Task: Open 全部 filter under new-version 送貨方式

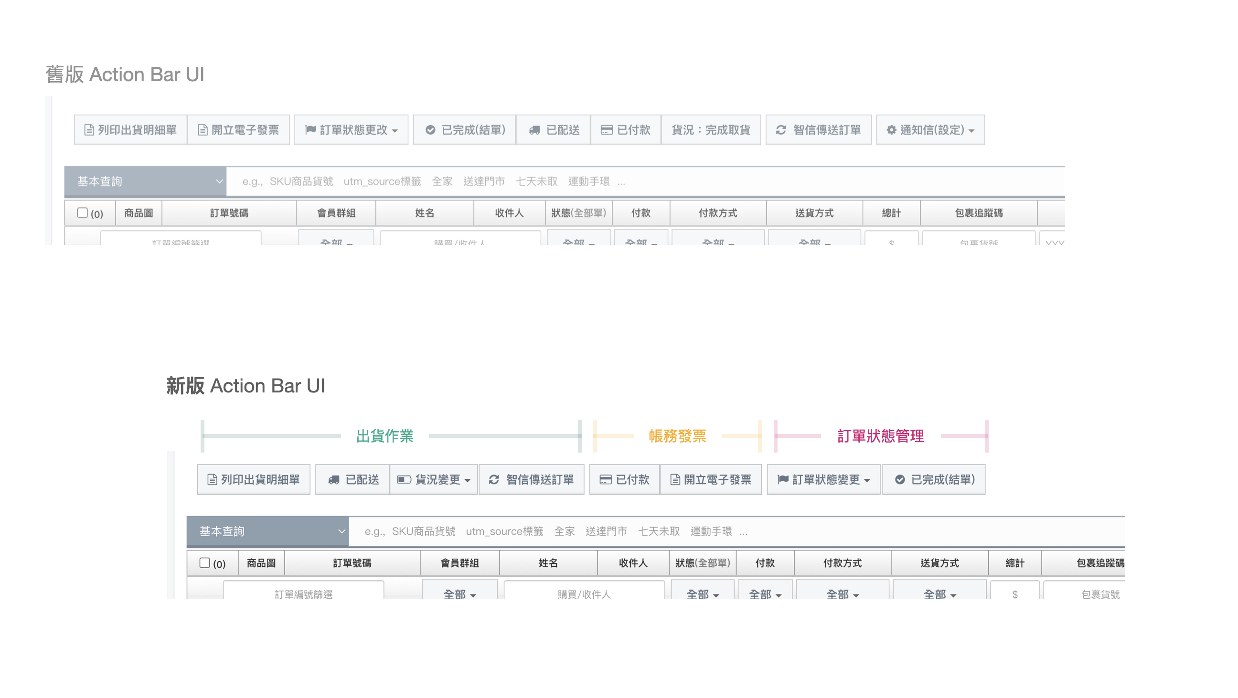Action: 939,594
